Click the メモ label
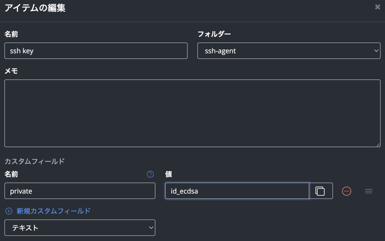This screenshot has height=241, width=385. pos(11,71)
